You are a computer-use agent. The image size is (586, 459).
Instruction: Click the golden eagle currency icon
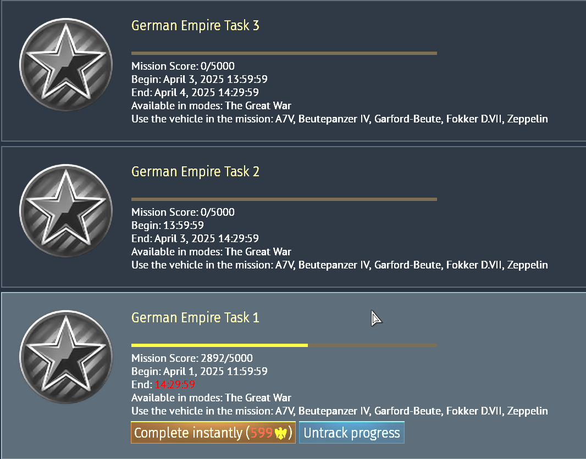point(281,433)
